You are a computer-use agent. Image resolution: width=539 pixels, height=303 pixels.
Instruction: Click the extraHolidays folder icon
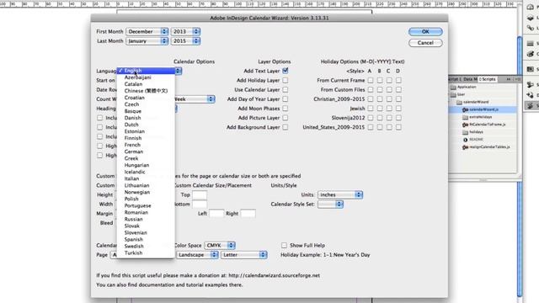[x=466, y=117]
